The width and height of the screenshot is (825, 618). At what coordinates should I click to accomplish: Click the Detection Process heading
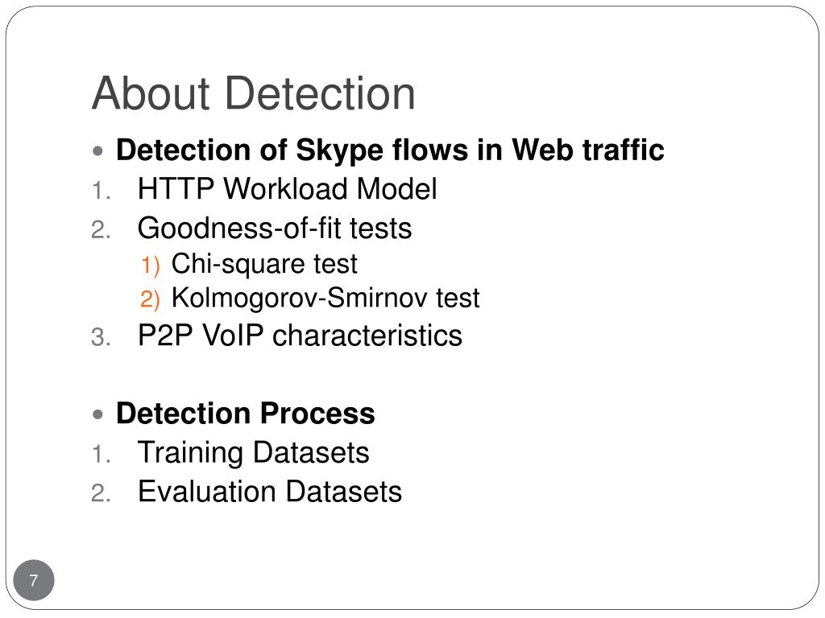[x=245, y=413]
